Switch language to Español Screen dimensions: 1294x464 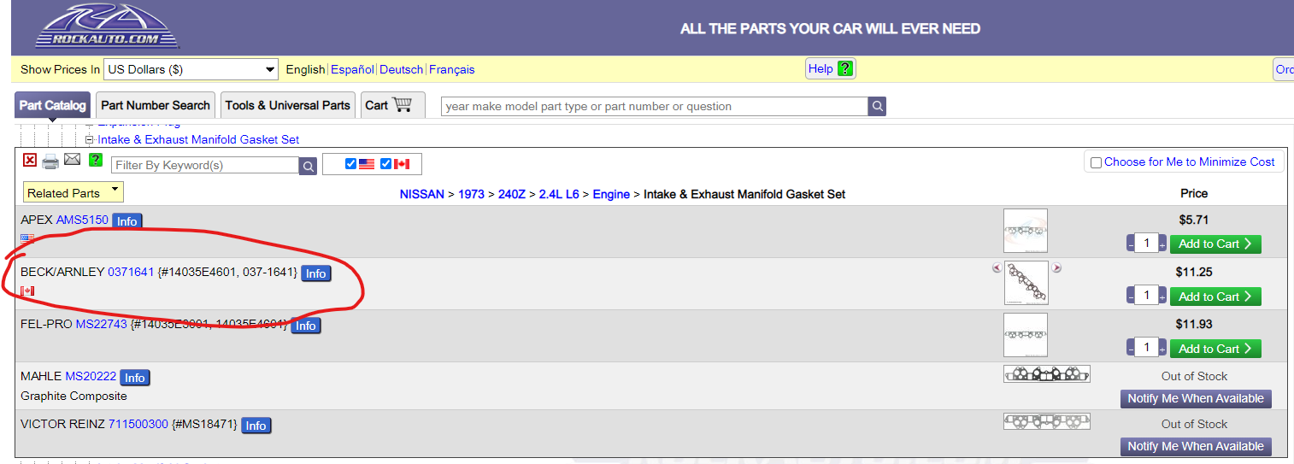click(x=352, y=69)
